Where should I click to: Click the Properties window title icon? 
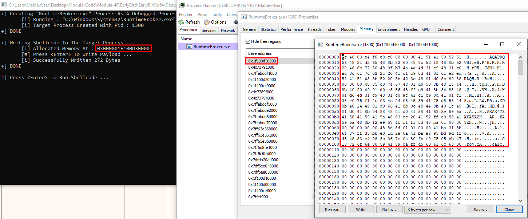pos(244,17)
